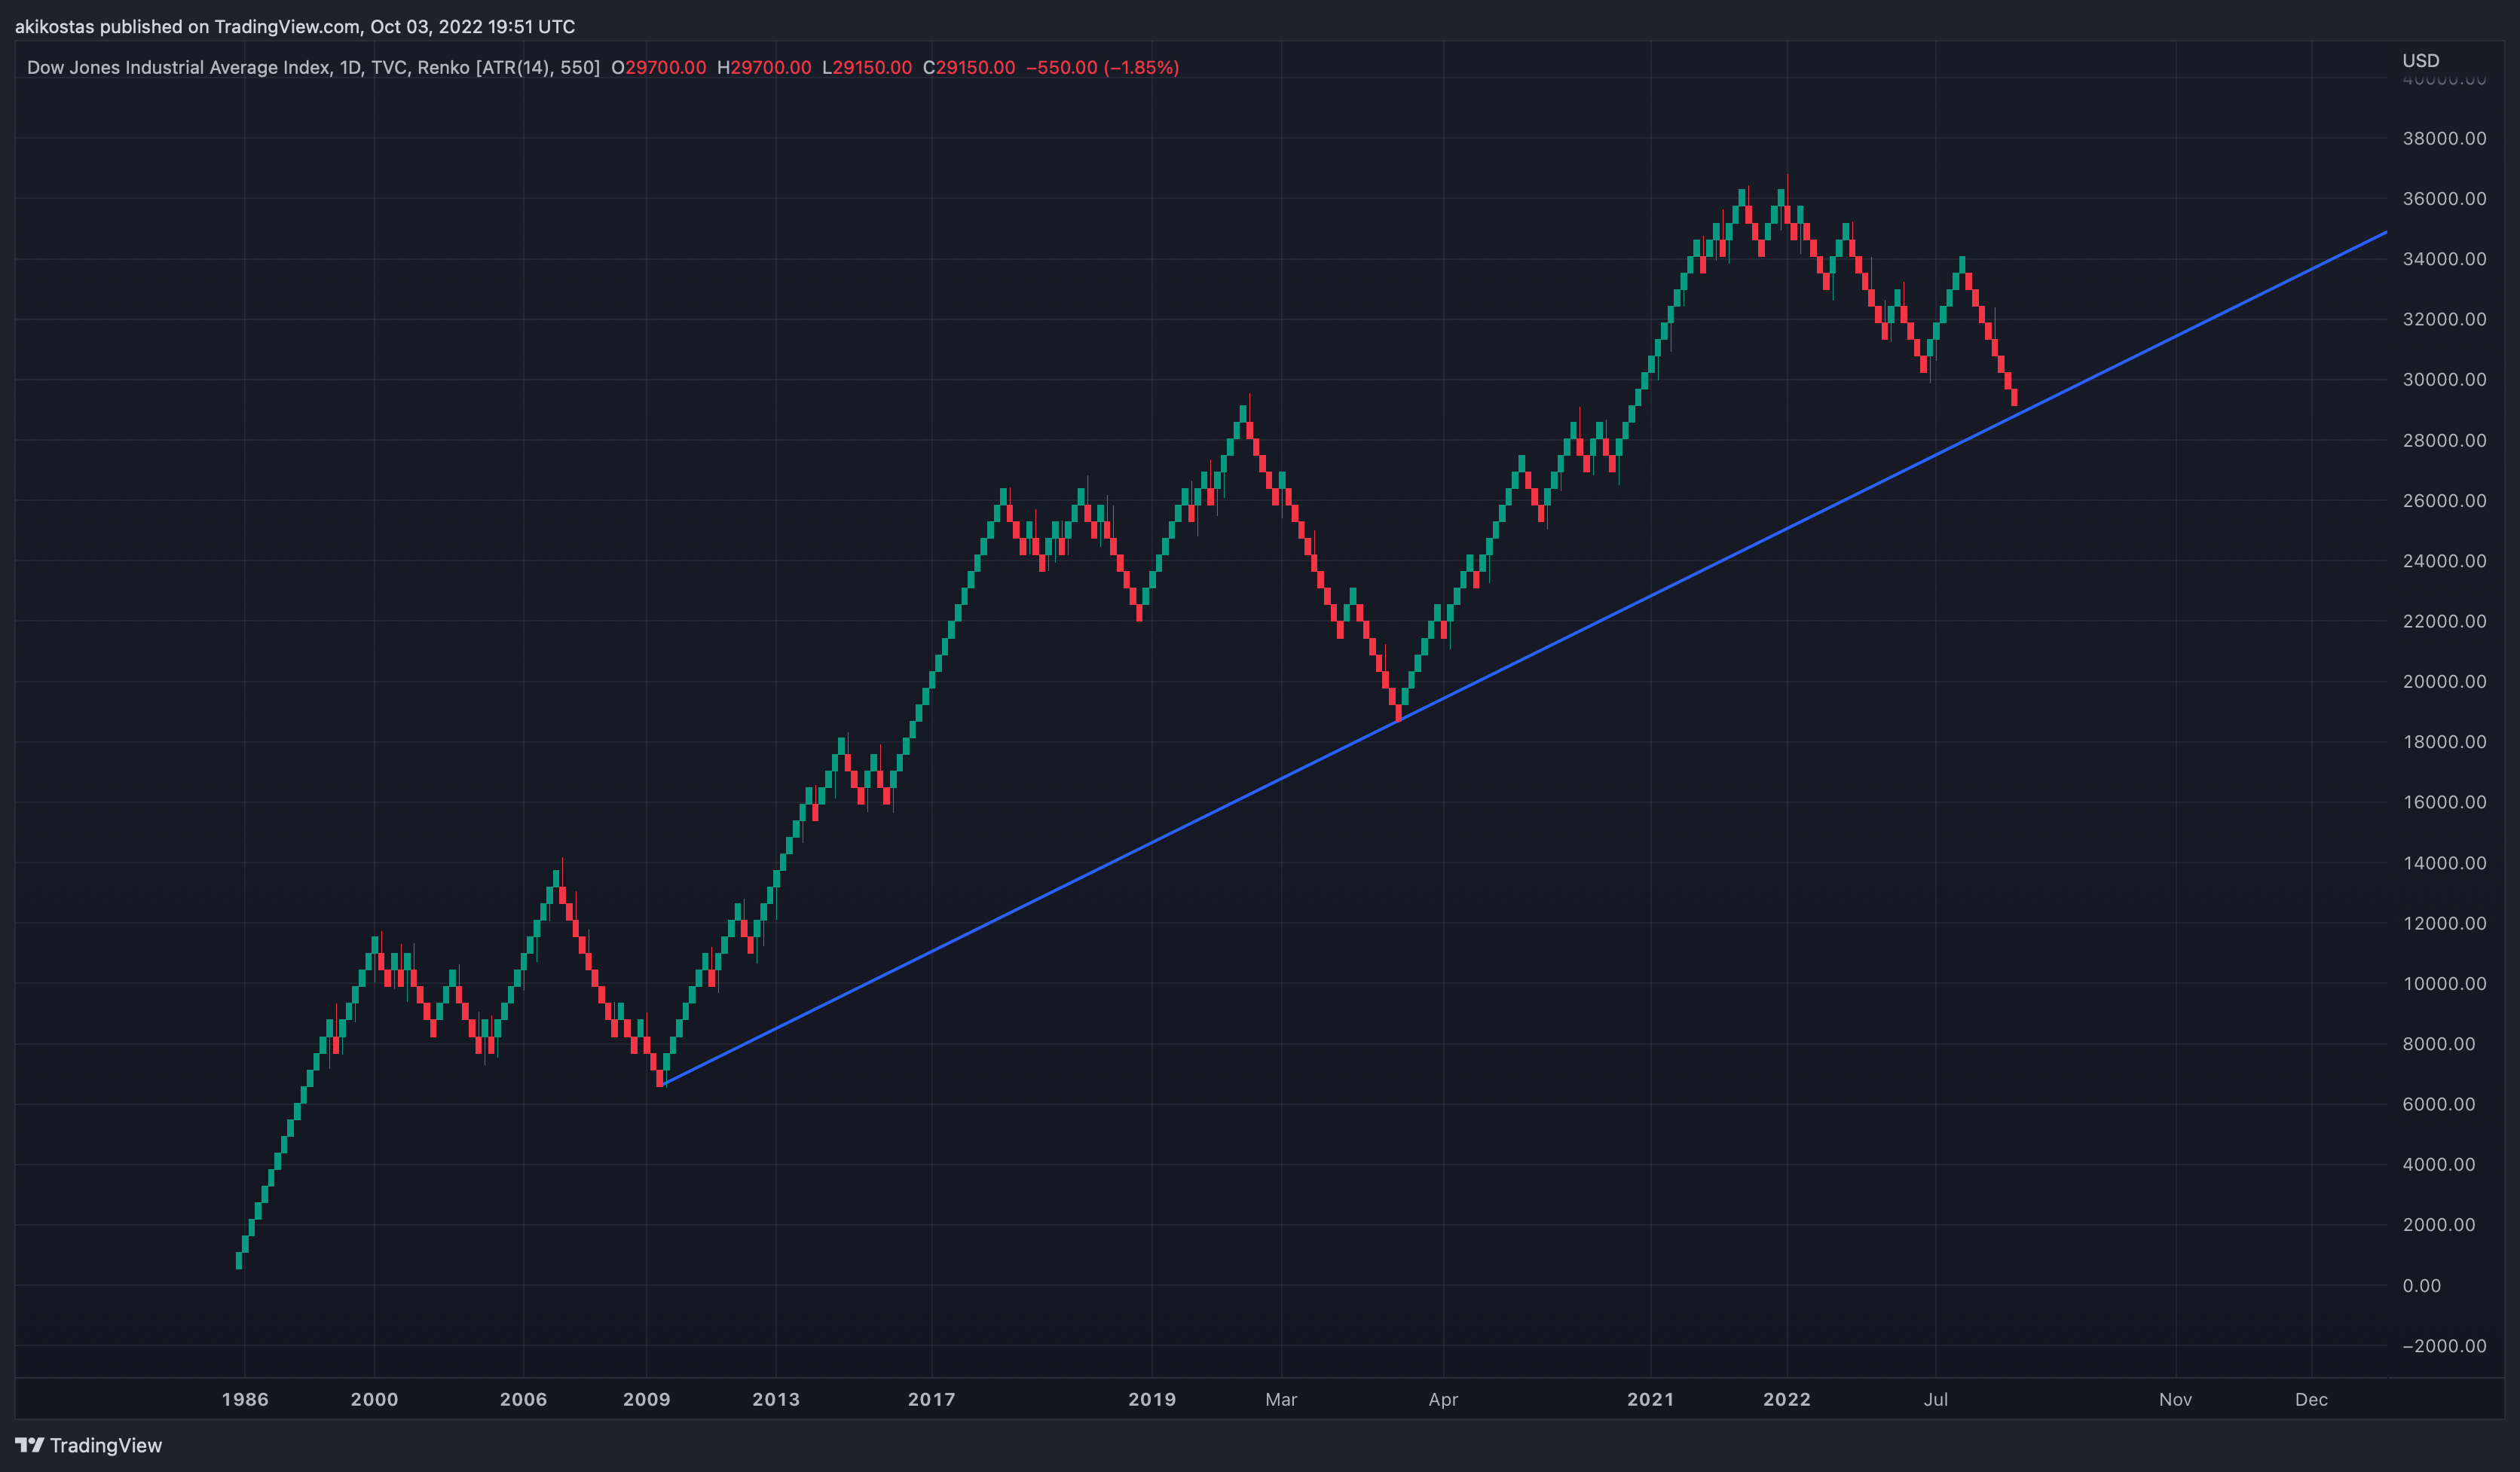Click the 18000.00 price axis label

[2444, 741]
